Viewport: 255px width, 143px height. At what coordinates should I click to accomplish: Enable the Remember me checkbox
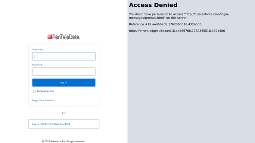[x=34, y=91]
